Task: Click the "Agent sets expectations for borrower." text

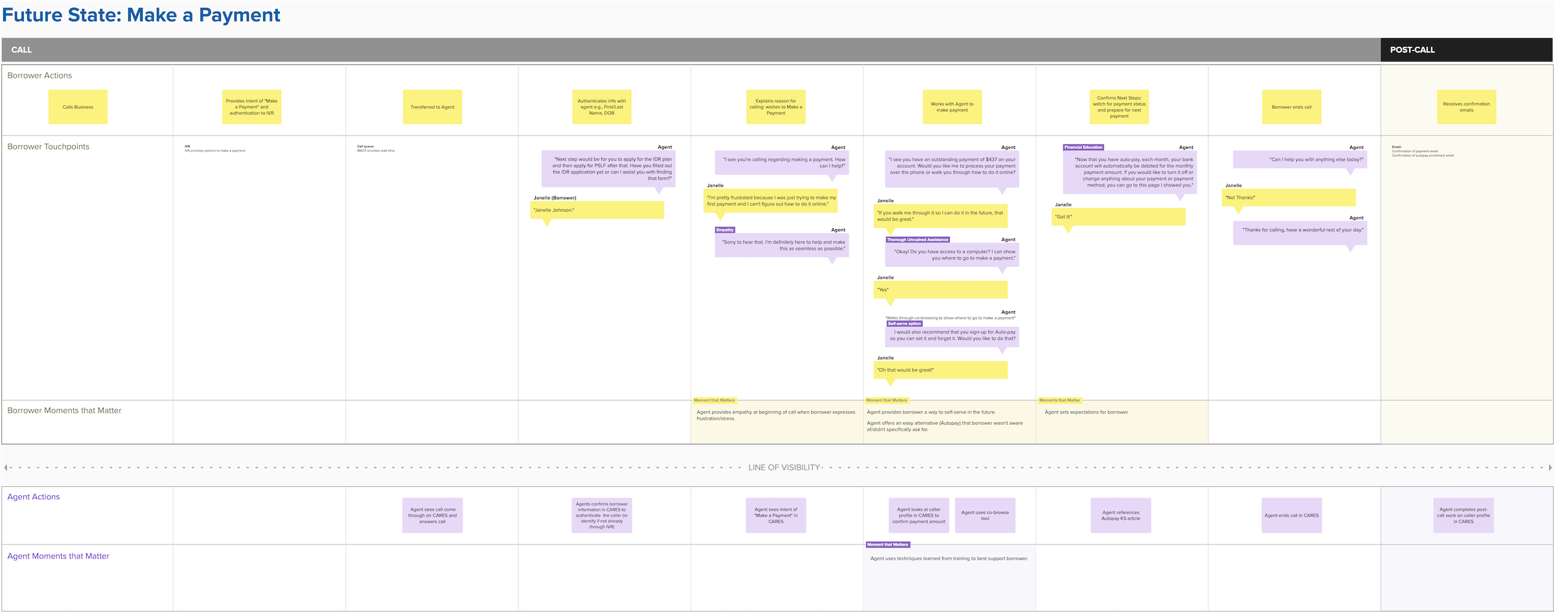Action: [x=1087, y=412]
